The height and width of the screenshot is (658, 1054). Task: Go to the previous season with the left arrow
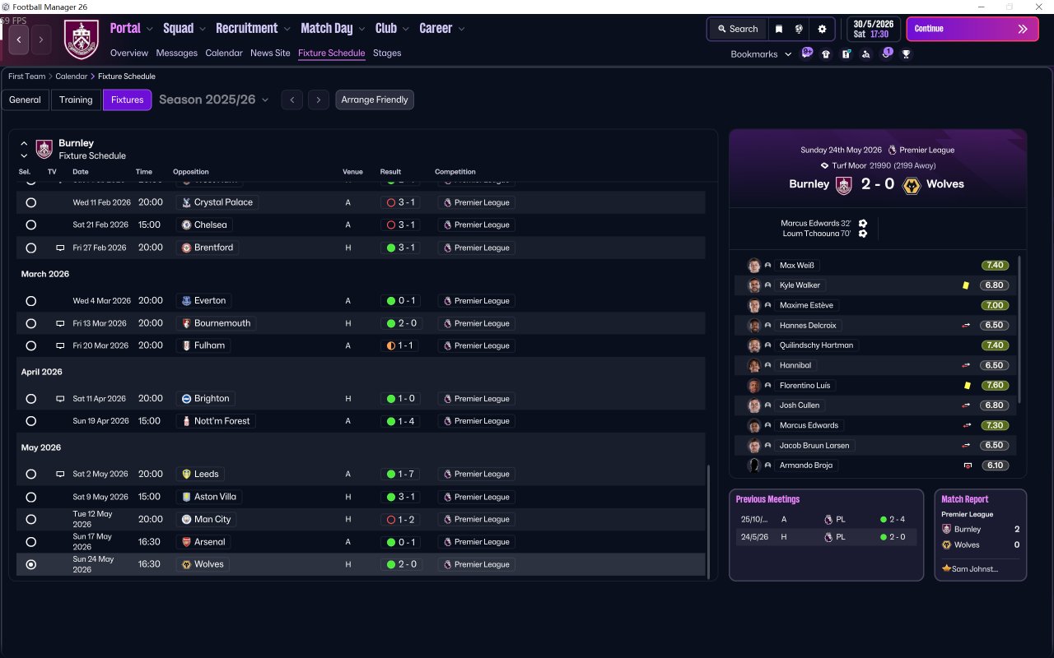291,100
